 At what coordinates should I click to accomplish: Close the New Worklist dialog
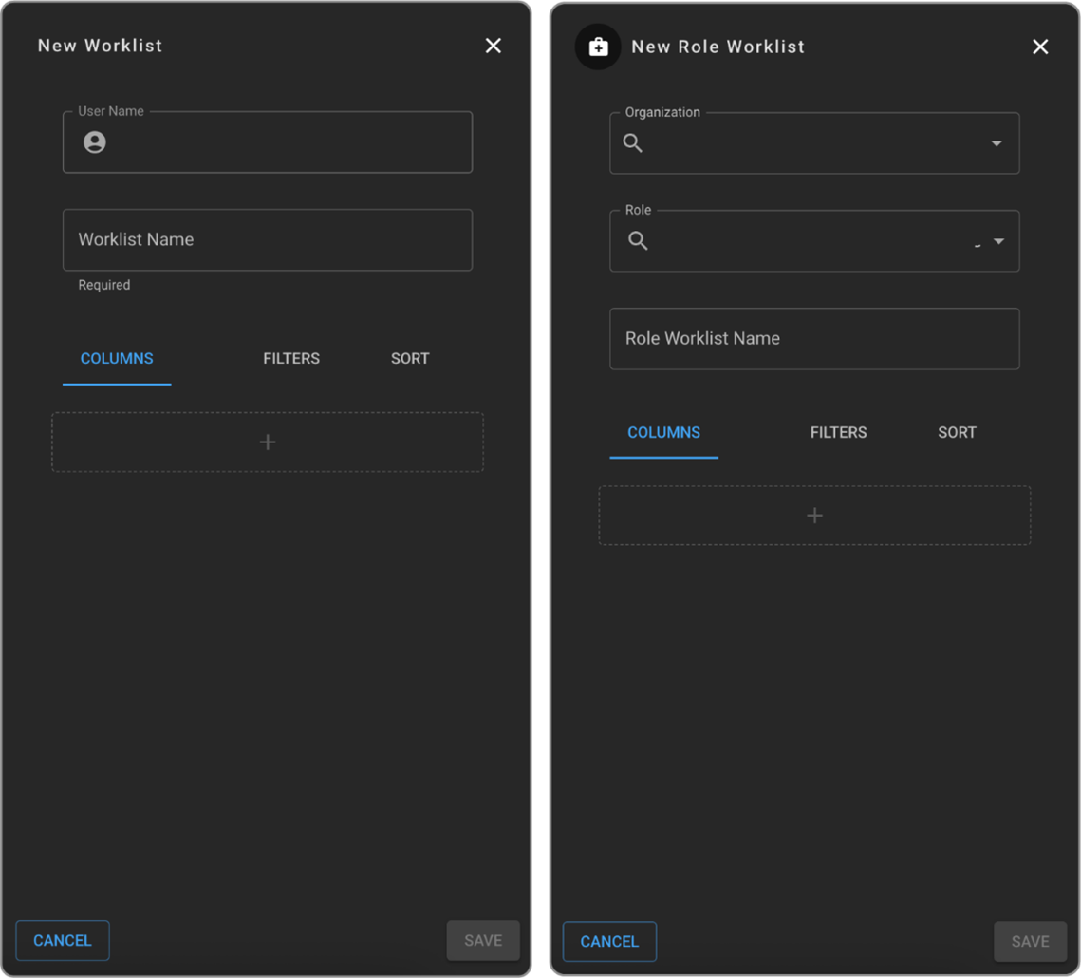click(x=493, y=46)
